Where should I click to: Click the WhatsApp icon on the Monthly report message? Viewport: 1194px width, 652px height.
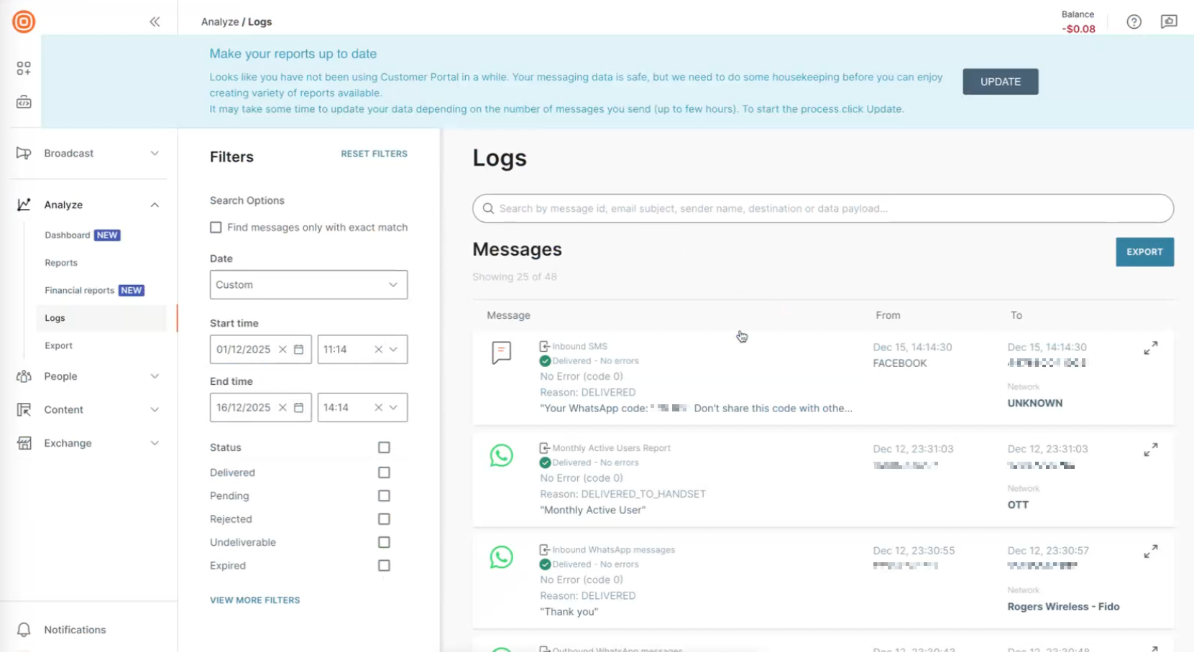(501, 456)
